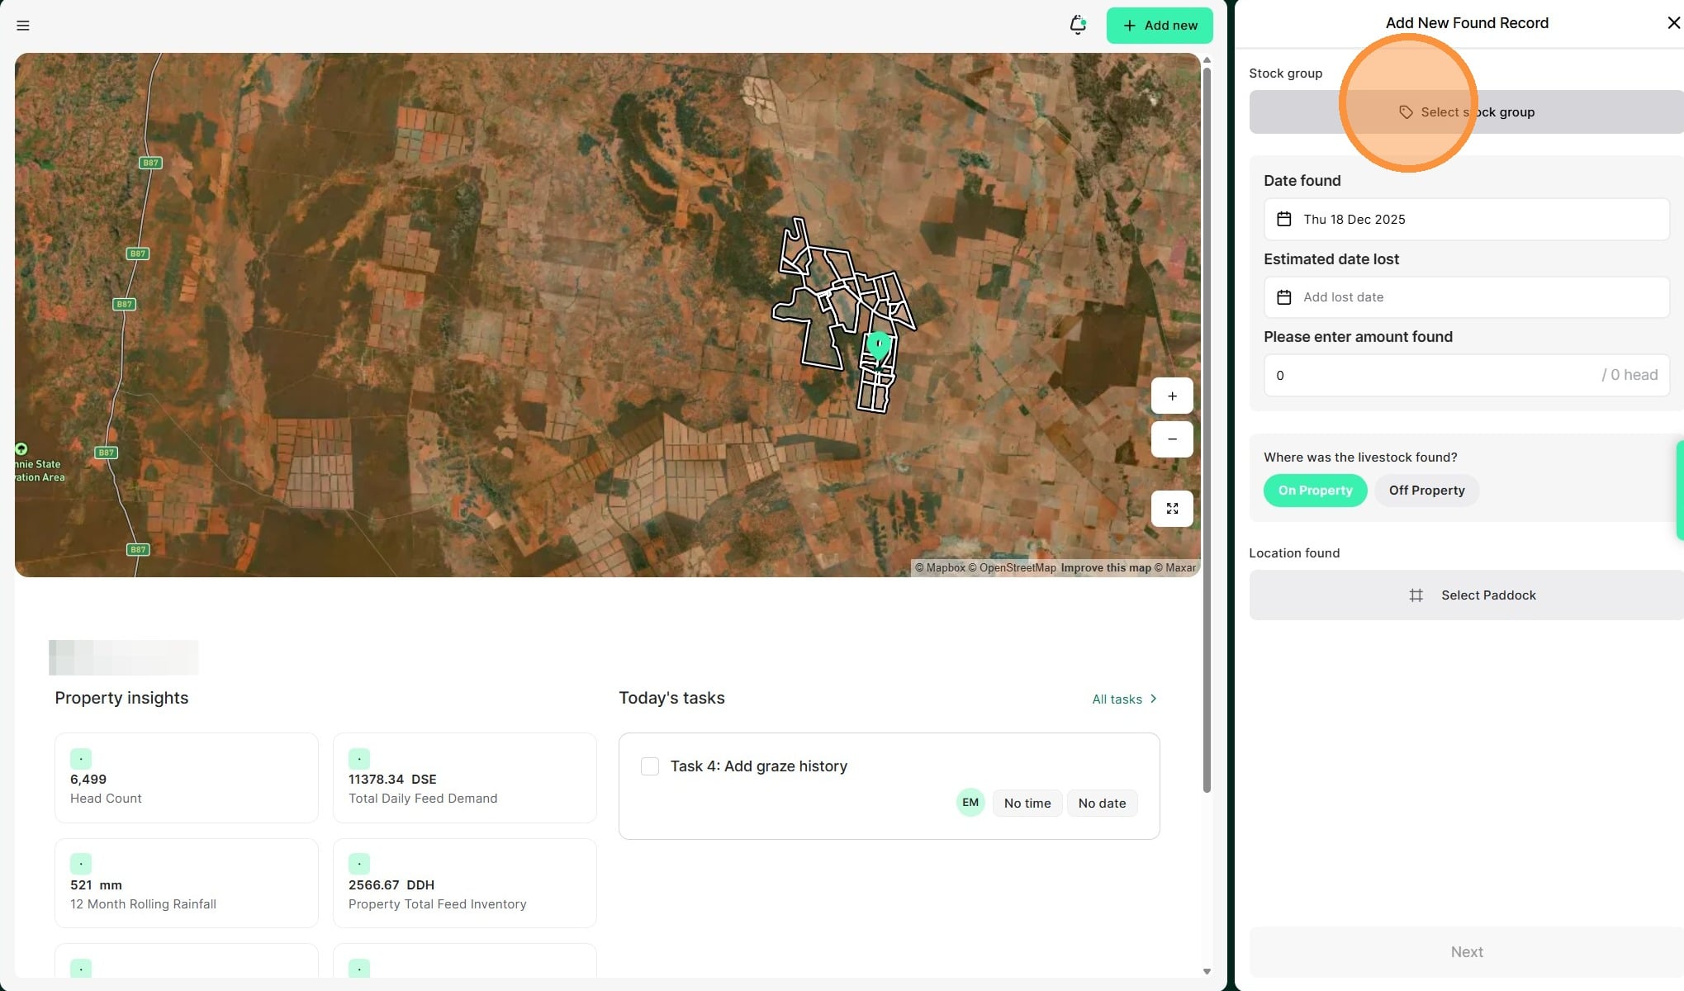Zoom in on the map
This screenshot has width=1684, height=991.
click(1171, 396)
